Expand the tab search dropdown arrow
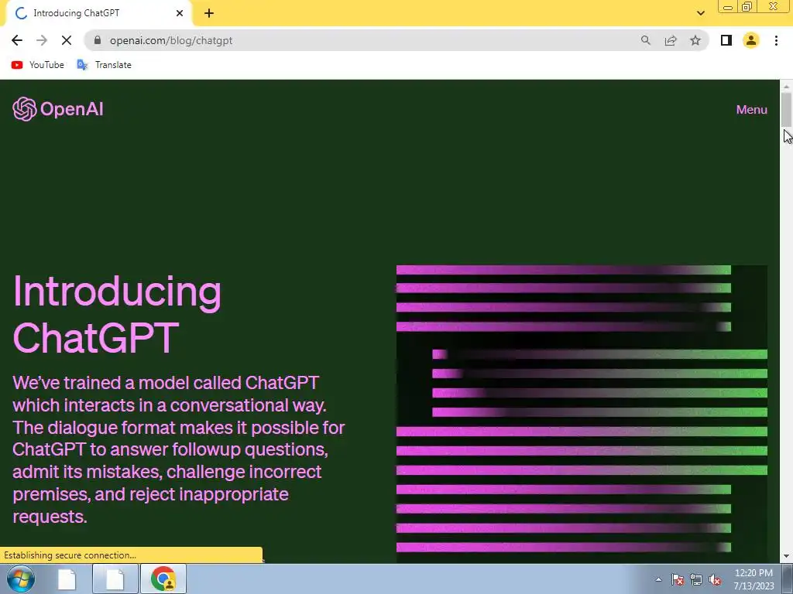 click(x=700, y=13)
